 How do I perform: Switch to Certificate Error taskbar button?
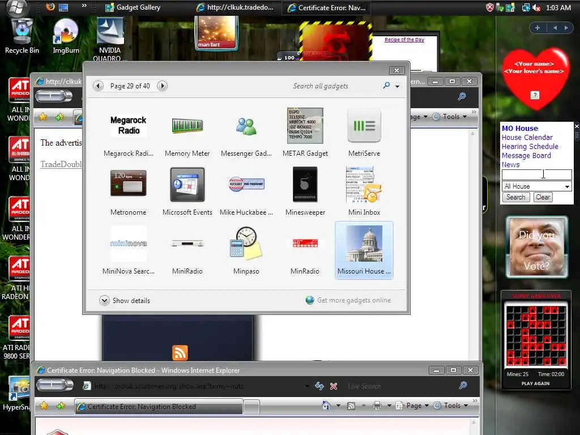[327, 7]
